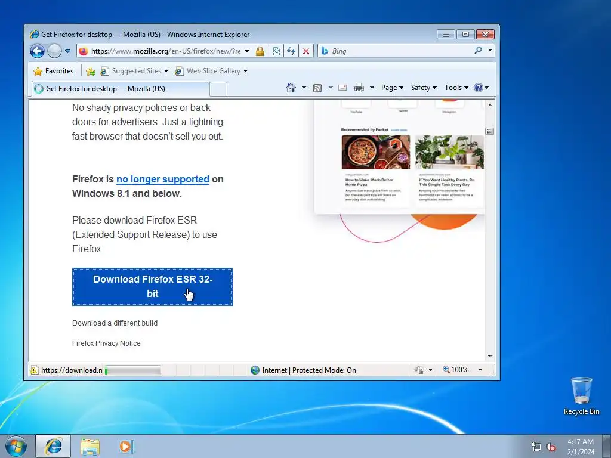
Task: Click the scrollbar up arrow
Action: tap(490, 105)
